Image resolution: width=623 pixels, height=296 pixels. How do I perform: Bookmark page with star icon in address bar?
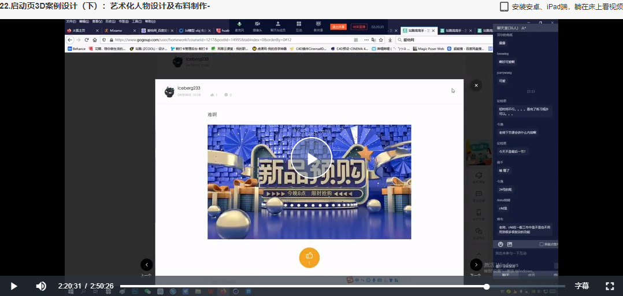(381, 40)
